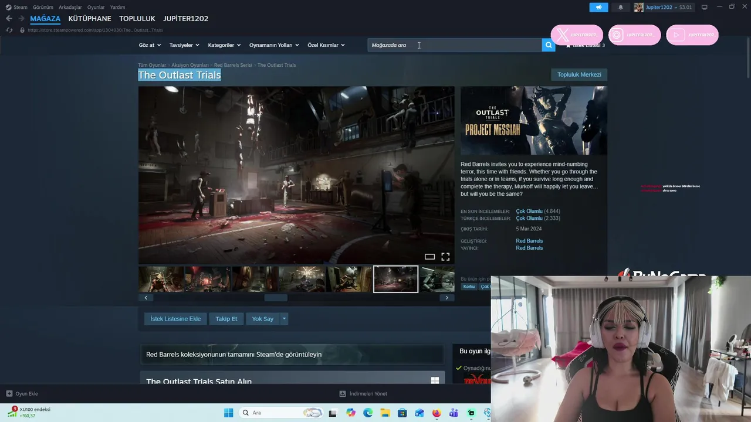Go back with the Steam back arrow
Viewport: 751px width, 422px height.
(9, 19)
